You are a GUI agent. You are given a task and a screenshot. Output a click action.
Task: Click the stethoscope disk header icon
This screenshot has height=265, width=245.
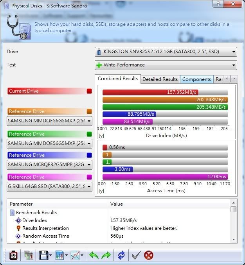[19, 27]
